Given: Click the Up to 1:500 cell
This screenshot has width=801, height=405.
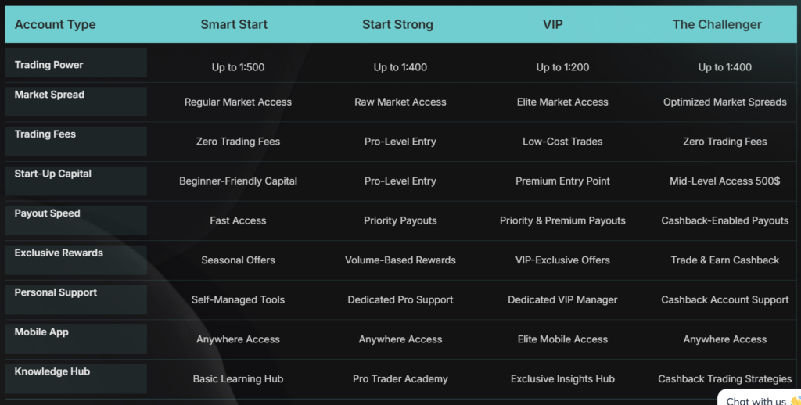Looking at the screenshot, I should click(238, 67).
